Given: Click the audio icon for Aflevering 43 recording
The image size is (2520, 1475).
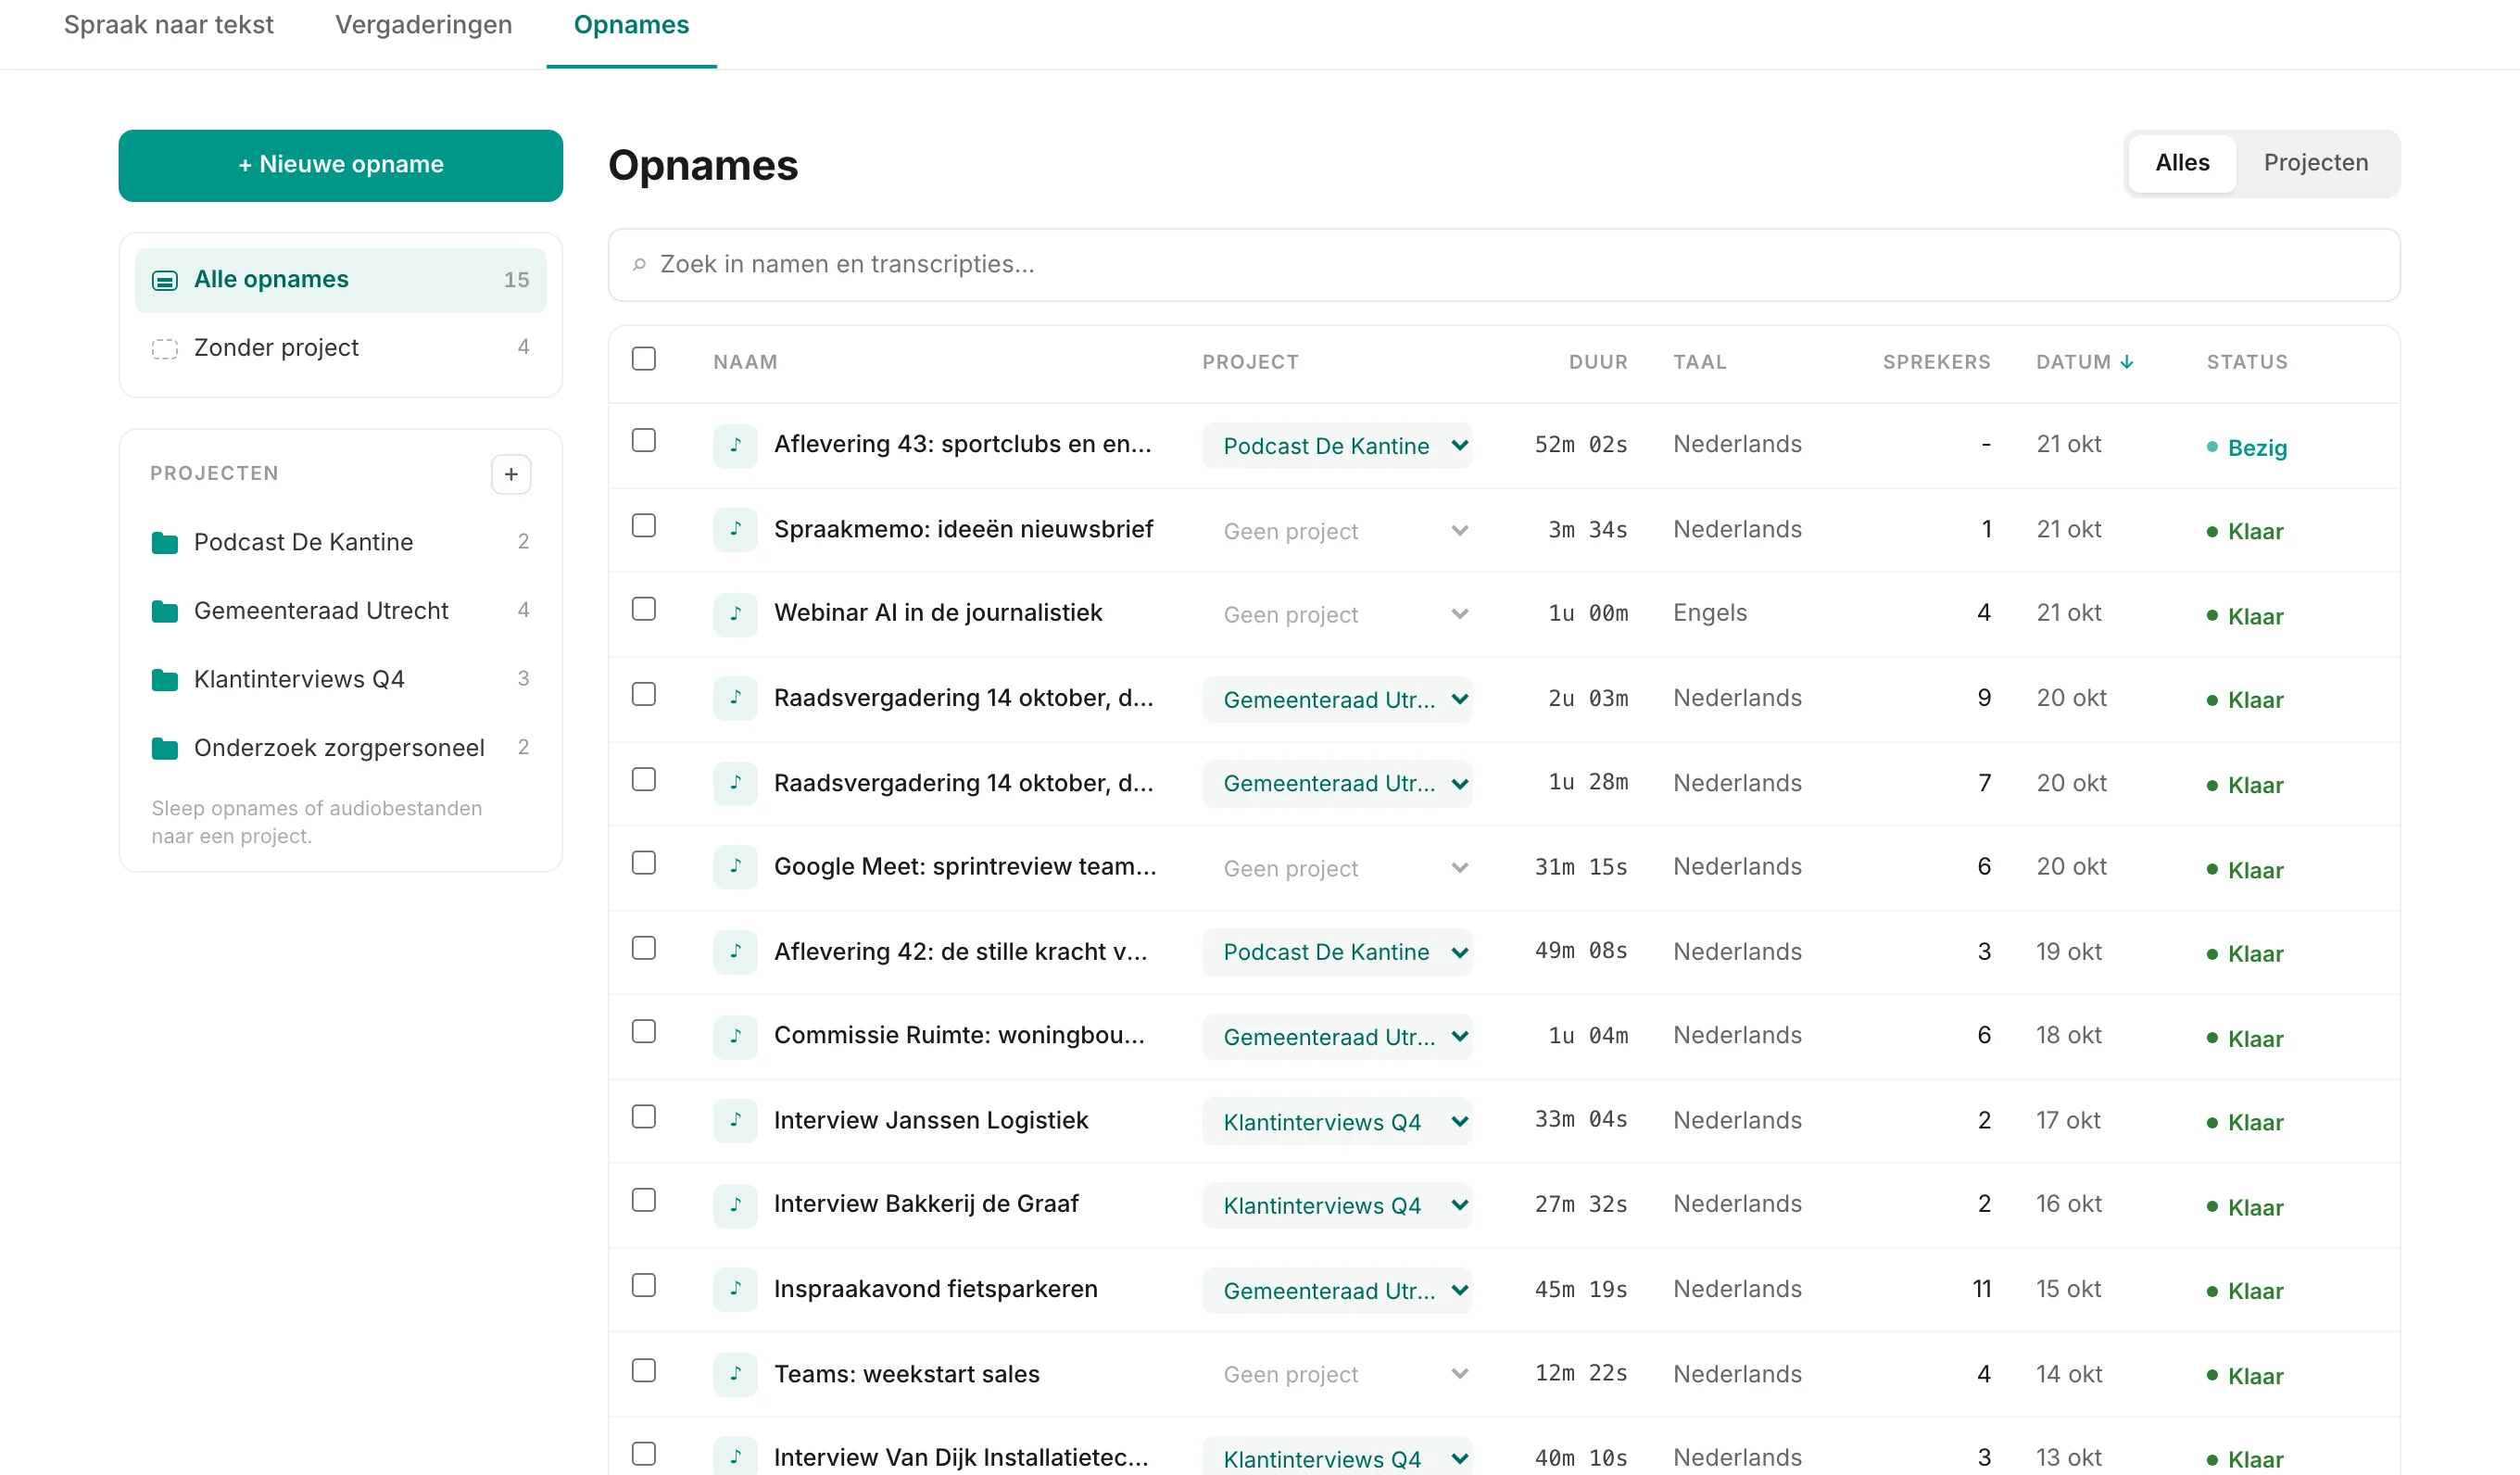Looking at the screenshot, I should (x=735, y=445).
